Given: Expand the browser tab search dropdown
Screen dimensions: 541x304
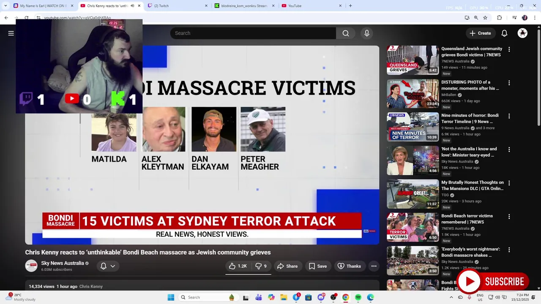Looking at the screenshot, I should 5,6.
